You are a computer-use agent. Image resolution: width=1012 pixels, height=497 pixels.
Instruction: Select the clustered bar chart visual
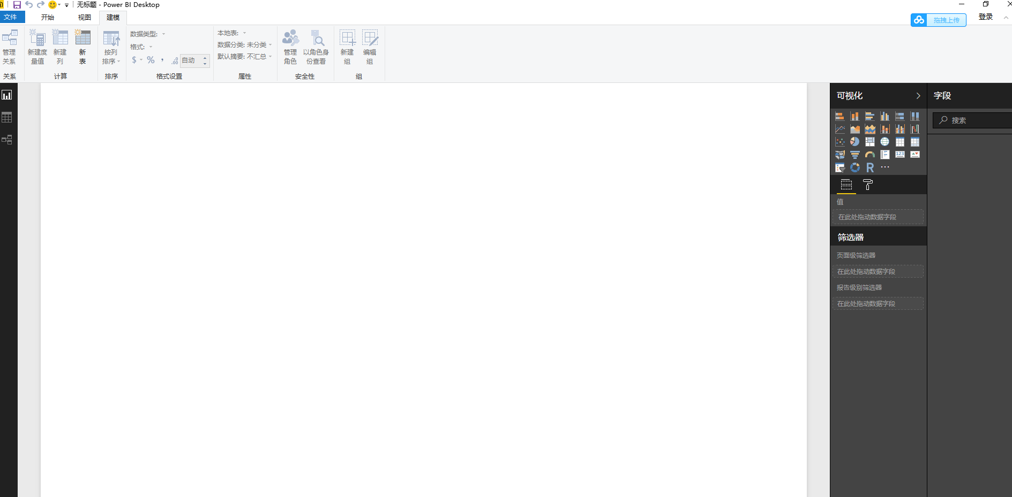pos(870,116)
